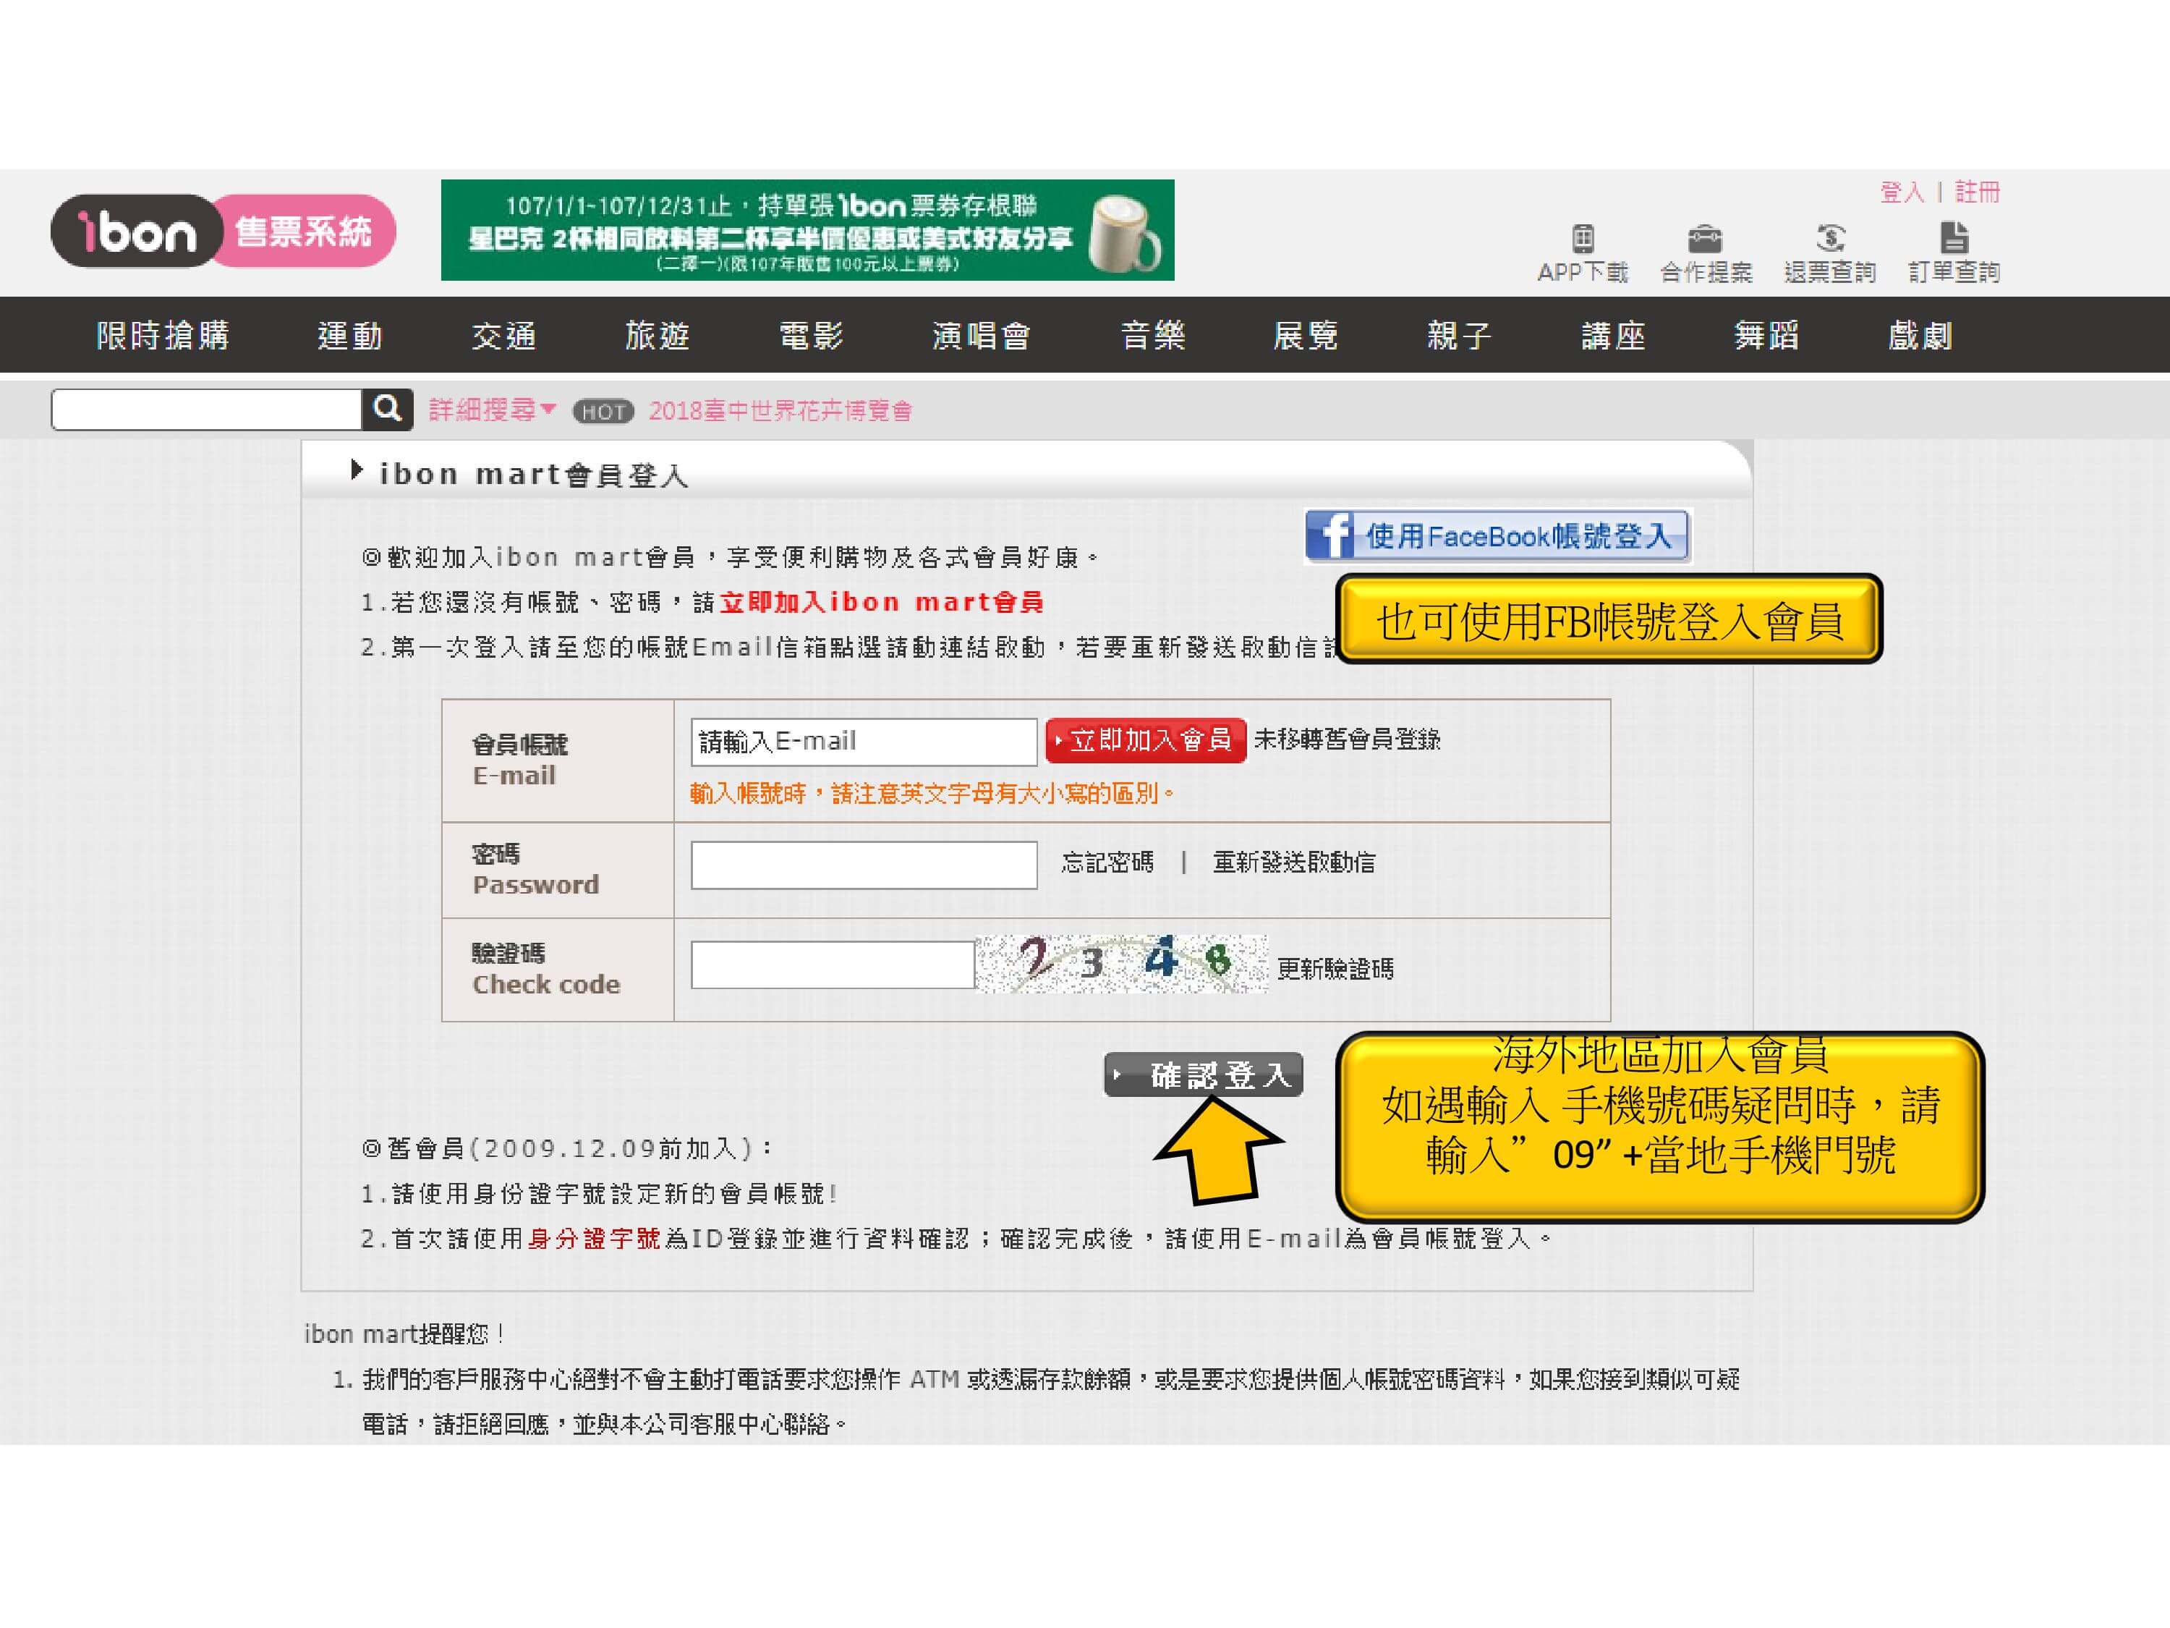Screen dimensions: 2170x1628
Task: Click the 立即加入ibon mart會員 red link
Action: (882, 601)
